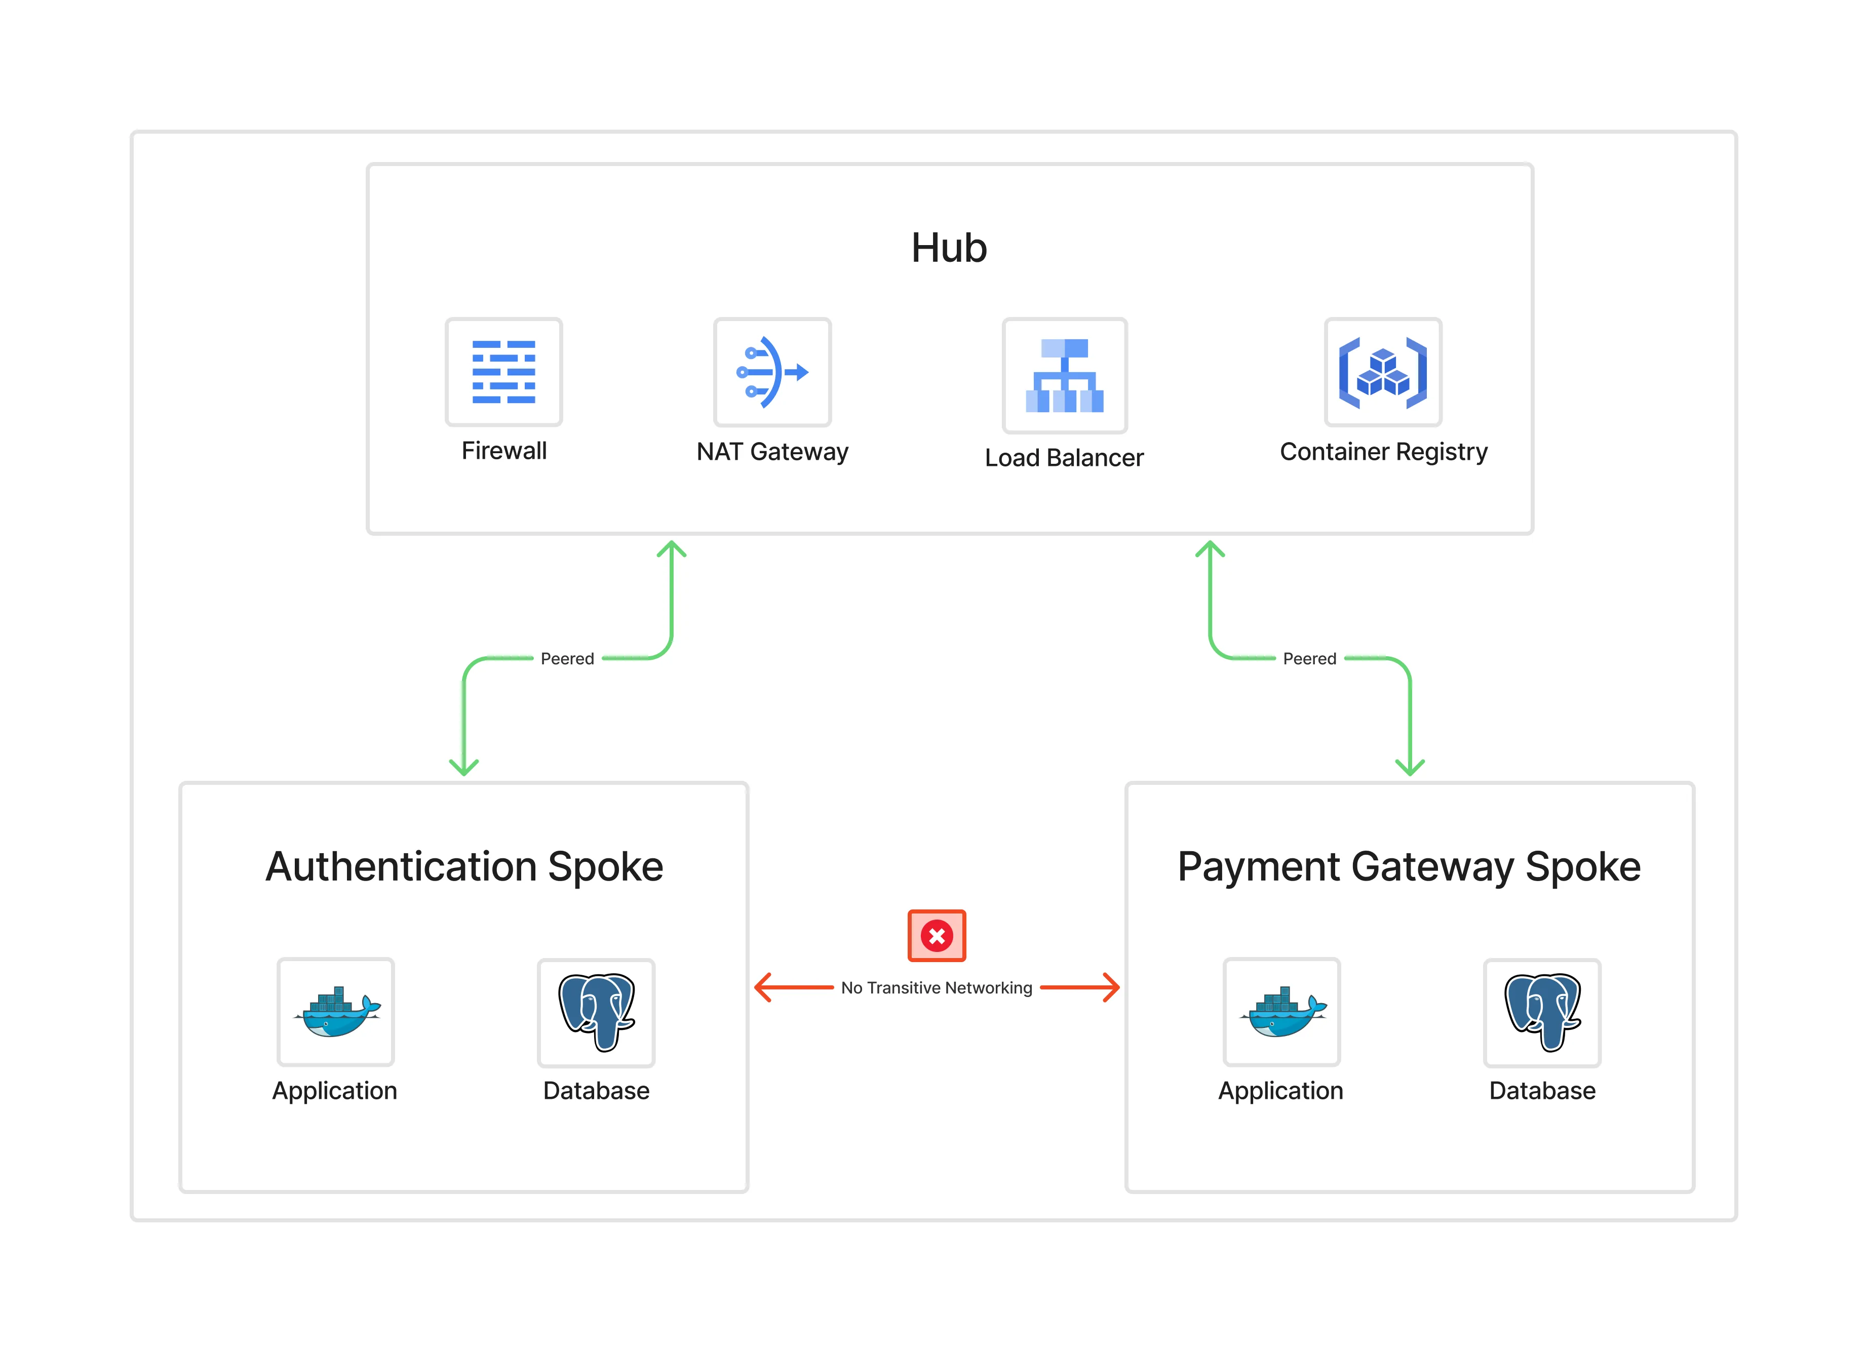Screen dimensions: 1868x1352
Task: Click the right Peered connection label
Action: [1309, 659]
